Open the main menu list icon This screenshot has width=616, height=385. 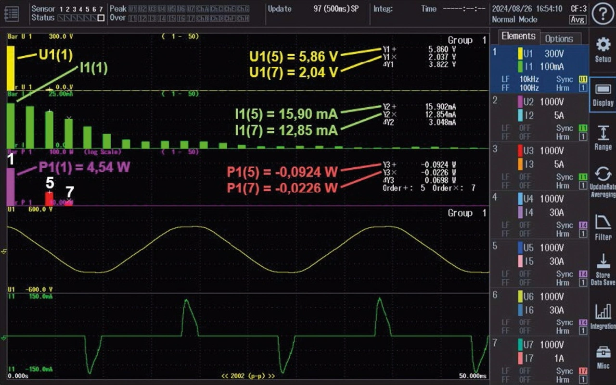(12, 13)
